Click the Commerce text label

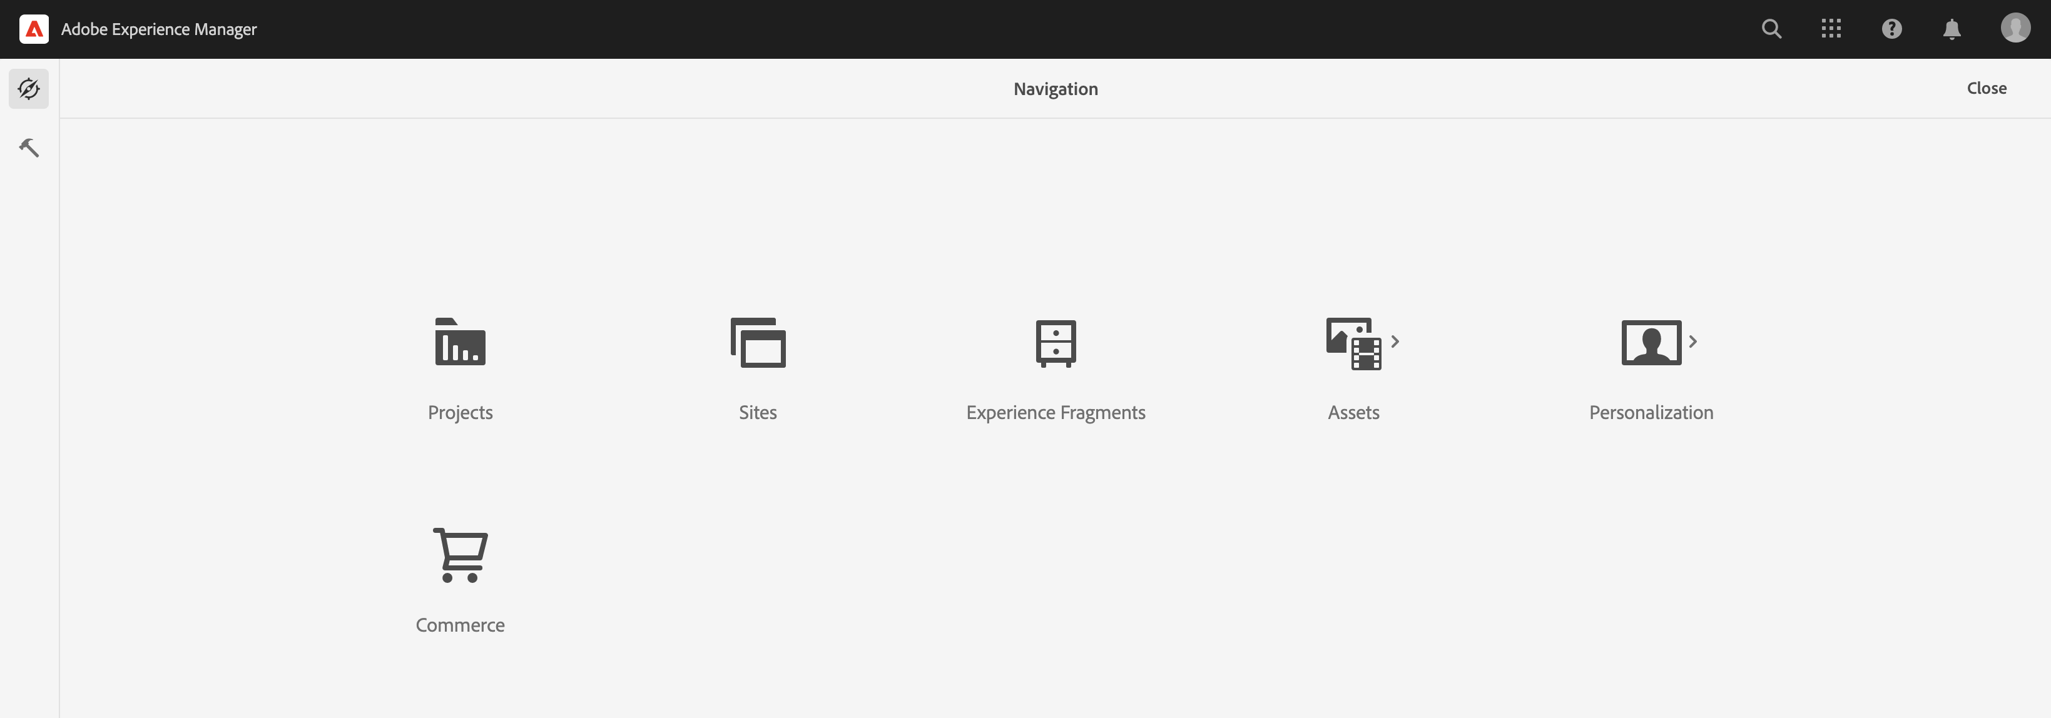pos(461,625)
